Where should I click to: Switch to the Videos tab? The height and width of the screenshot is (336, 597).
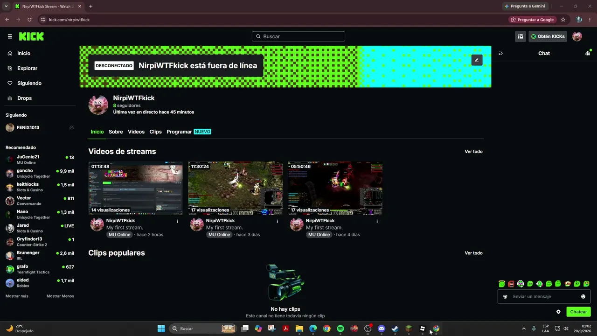coord(136,132)
